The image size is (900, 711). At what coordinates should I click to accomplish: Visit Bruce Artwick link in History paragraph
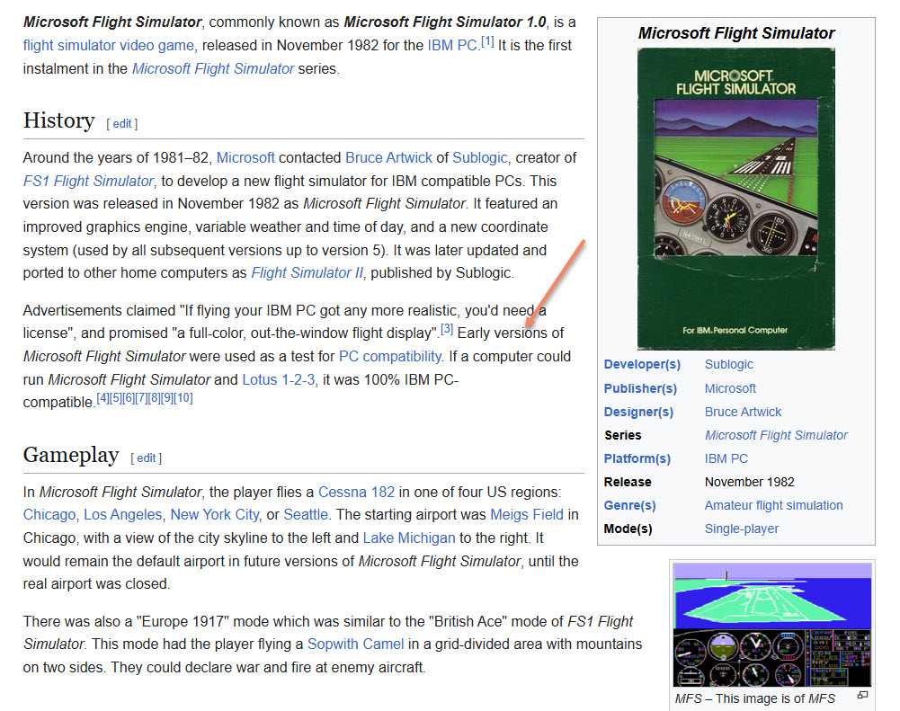(x=388, y=158)
